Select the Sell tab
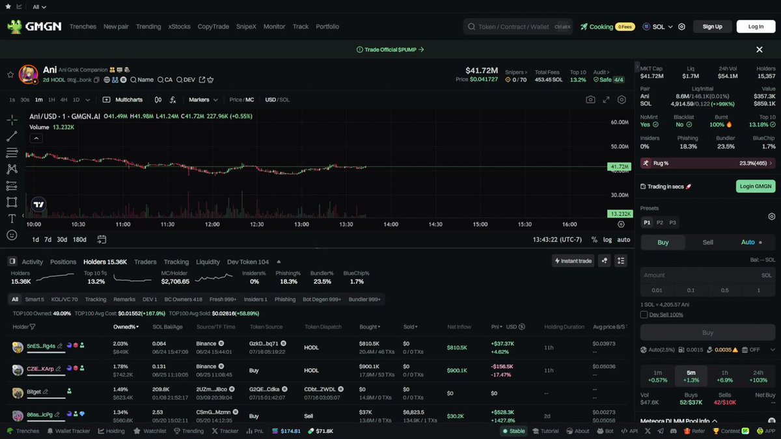Screen dimensions: 781x439 (x=707, y=242)
